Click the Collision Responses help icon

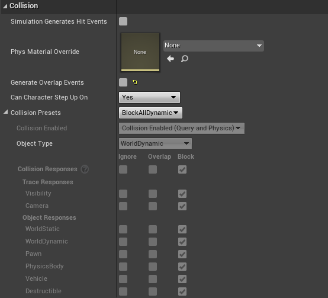point(85,169)
